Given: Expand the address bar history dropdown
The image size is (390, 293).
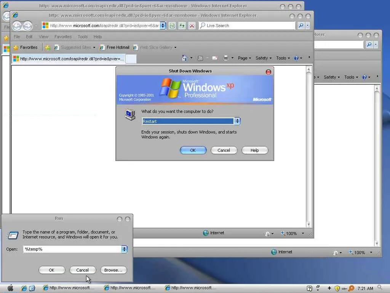Looking at the screenshot, I should 163,26.
